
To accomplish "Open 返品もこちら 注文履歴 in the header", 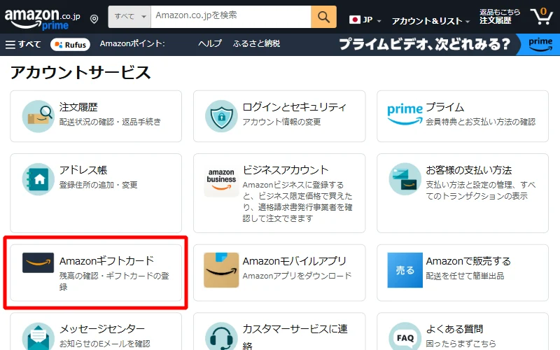I will 500,16.
